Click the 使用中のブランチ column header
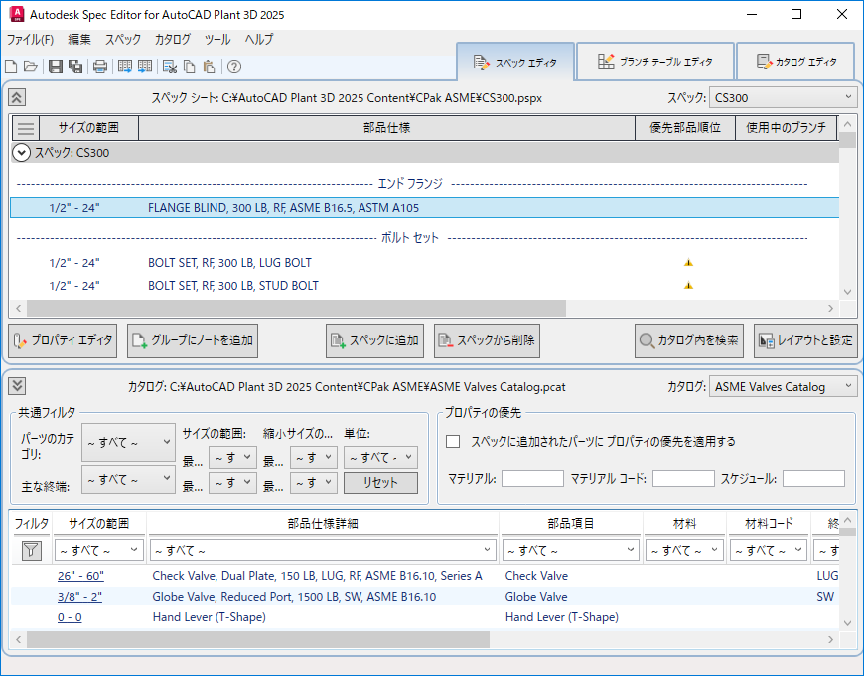Viewport: 864px width, 676px height. [787, 128]
